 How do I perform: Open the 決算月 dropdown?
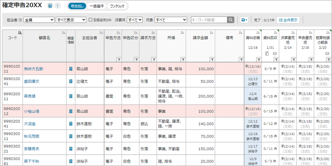click(135, 20)
